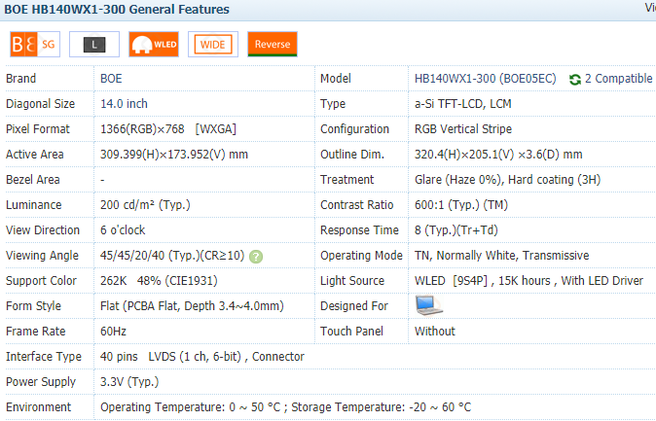Click the partially visible View link at top right

(650, 7)
